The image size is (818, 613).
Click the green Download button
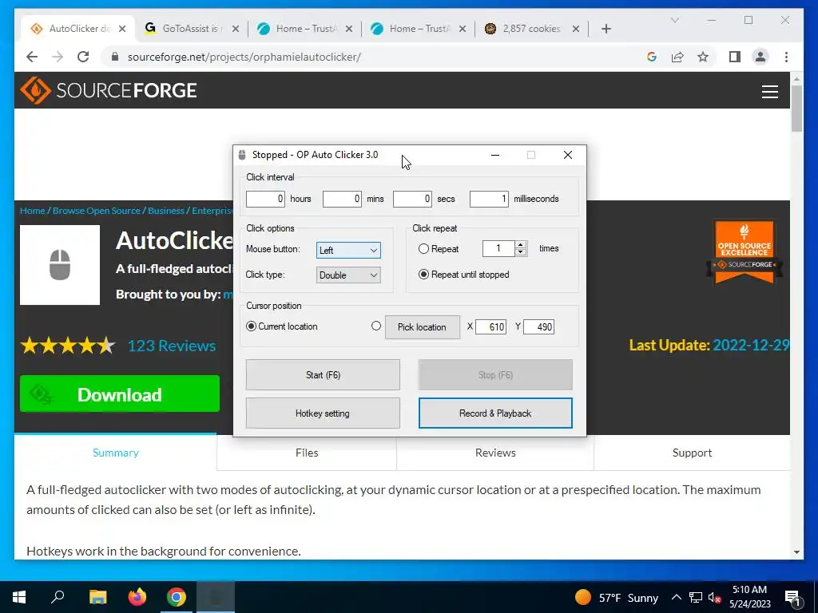pos(120,394)
